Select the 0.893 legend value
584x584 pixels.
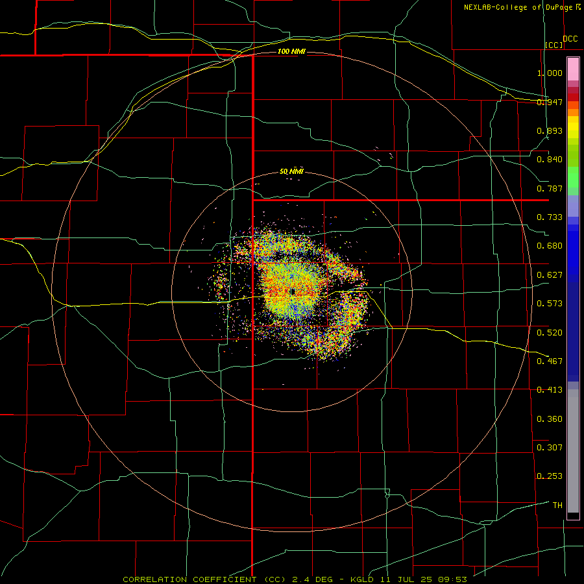550,130
